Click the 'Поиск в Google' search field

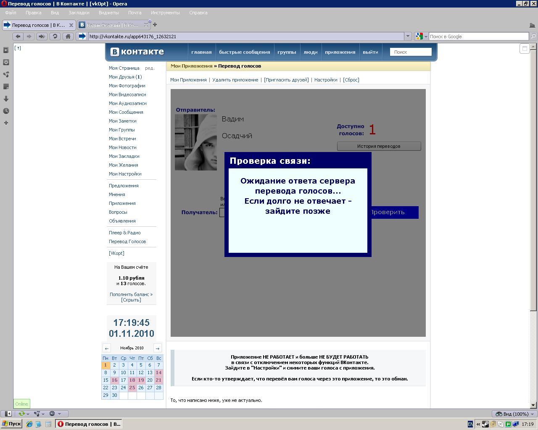coord(478,37)
